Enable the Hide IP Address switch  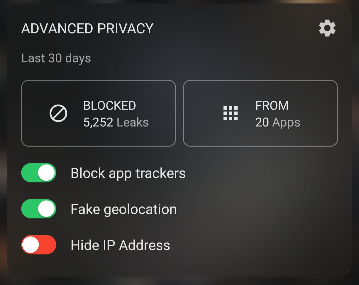point(39,245)
